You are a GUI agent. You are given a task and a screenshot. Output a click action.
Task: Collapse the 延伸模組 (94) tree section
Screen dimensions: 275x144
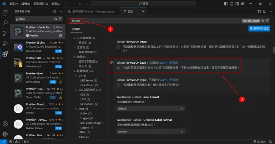75,71
